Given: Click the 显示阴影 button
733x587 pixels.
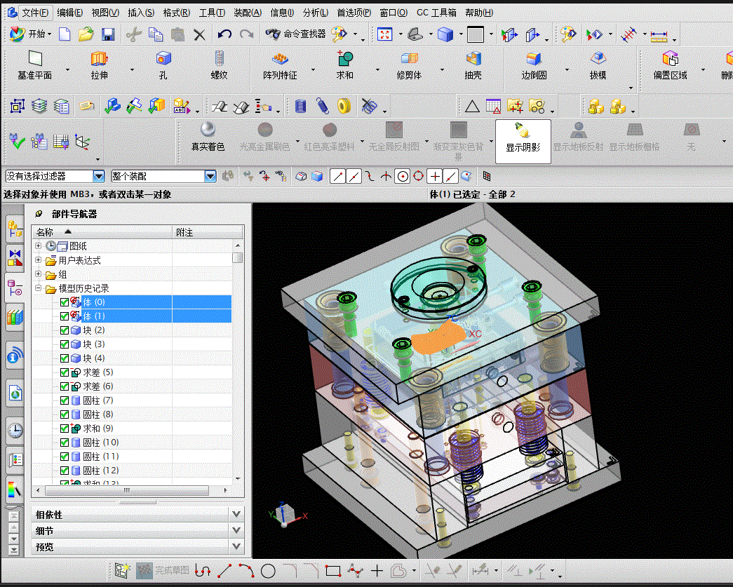Looking at the screenshot, I should (x=523, y=141).
